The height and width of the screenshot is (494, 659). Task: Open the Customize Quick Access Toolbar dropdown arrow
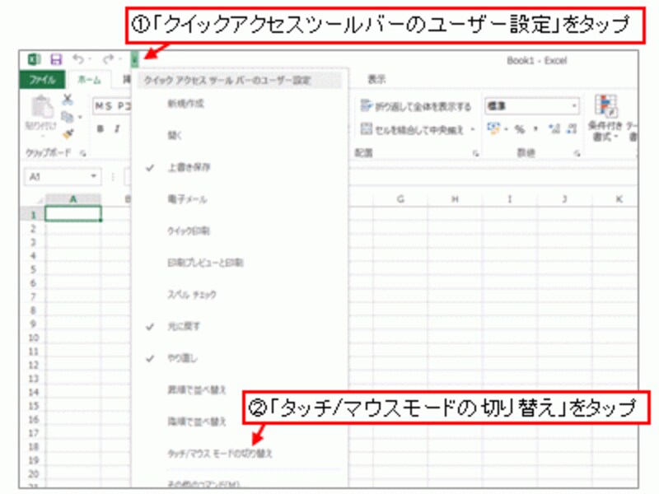(134, 60)
